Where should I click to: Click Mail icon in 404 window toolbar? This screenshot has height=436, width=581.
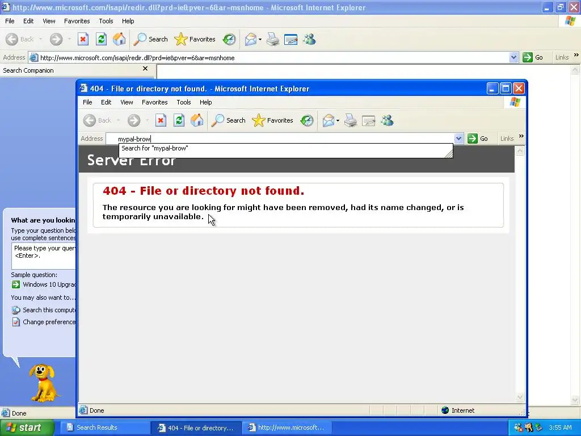click(x=329, y=120)
